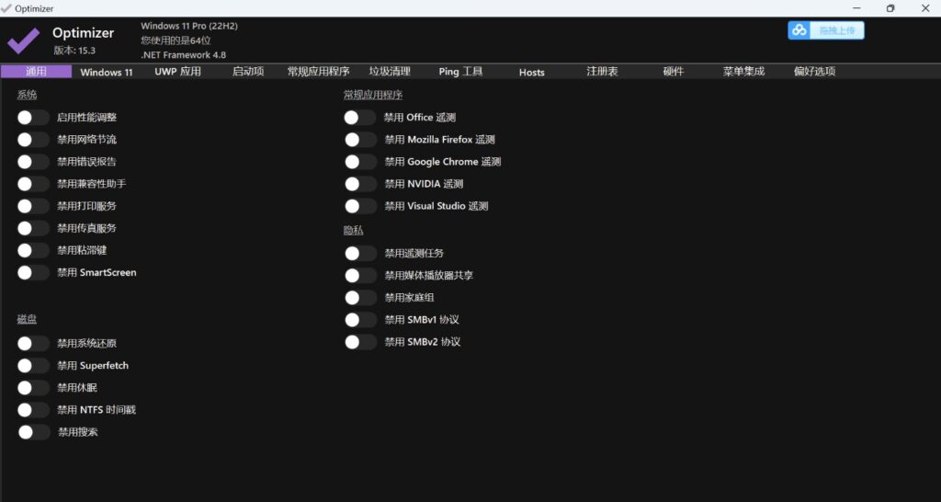Toggle 禁用 Superfetch switch
Viewport: 941px width, 502px height.
(x=33, y=366)
